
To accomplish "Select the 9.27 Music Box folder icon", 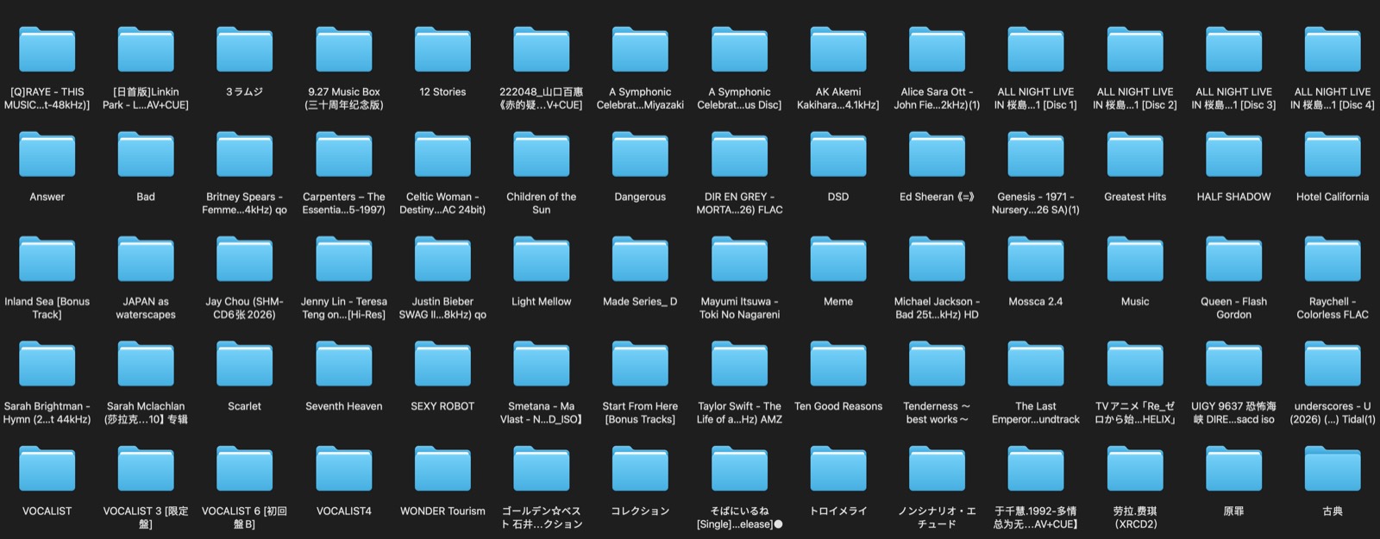I will [344, 49].
